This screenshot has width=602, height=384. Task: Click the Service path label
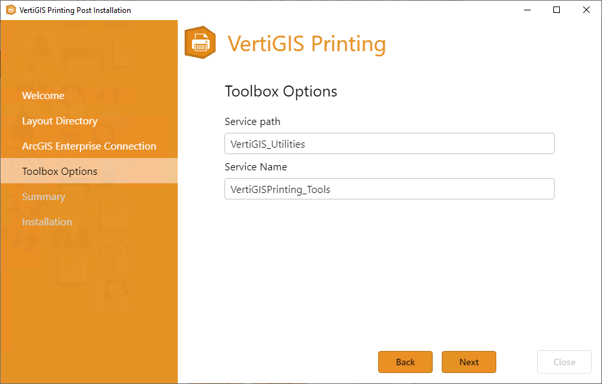252,121
